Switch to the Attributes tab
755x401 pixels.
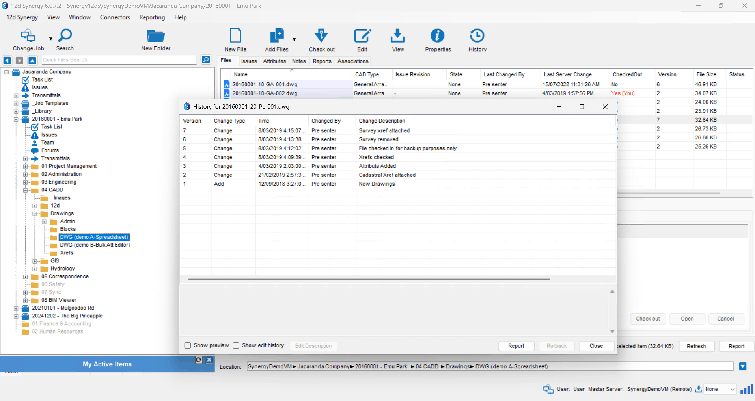point(274,61)
